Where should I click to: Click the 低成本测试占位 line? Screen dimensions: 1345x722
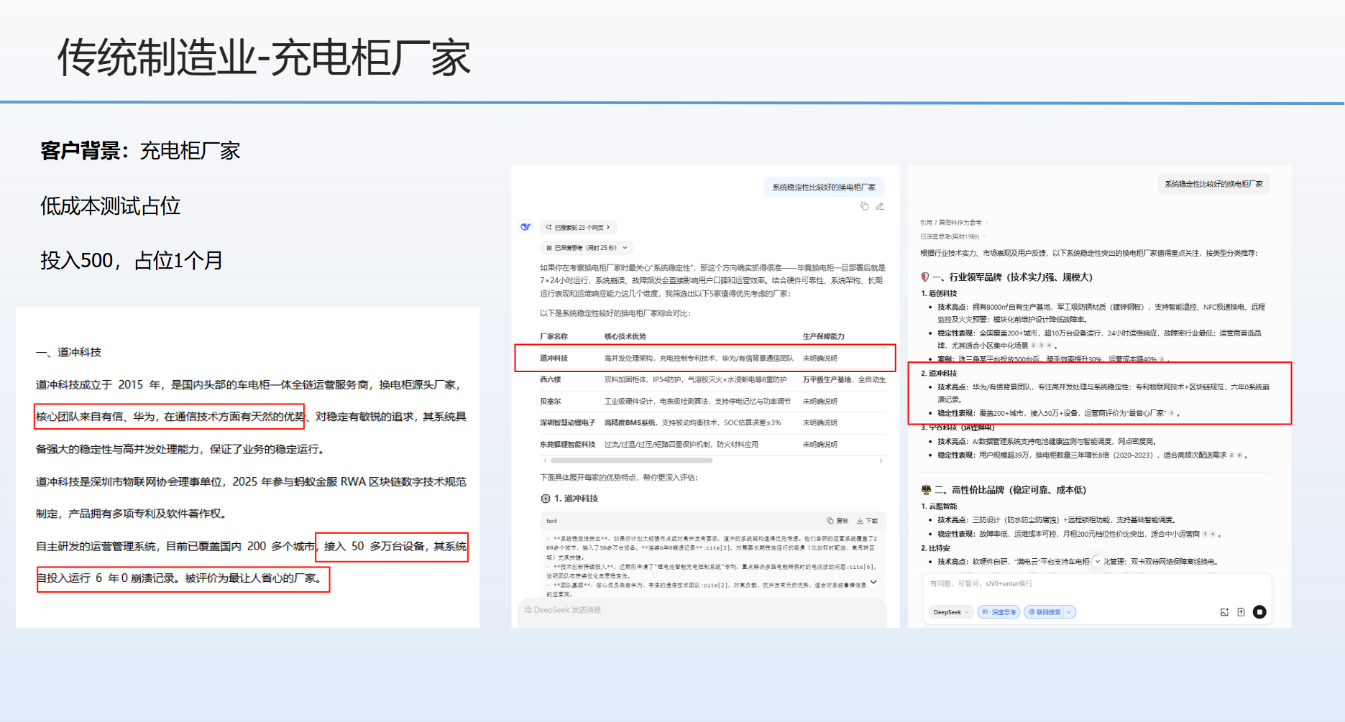coord(110,206)
